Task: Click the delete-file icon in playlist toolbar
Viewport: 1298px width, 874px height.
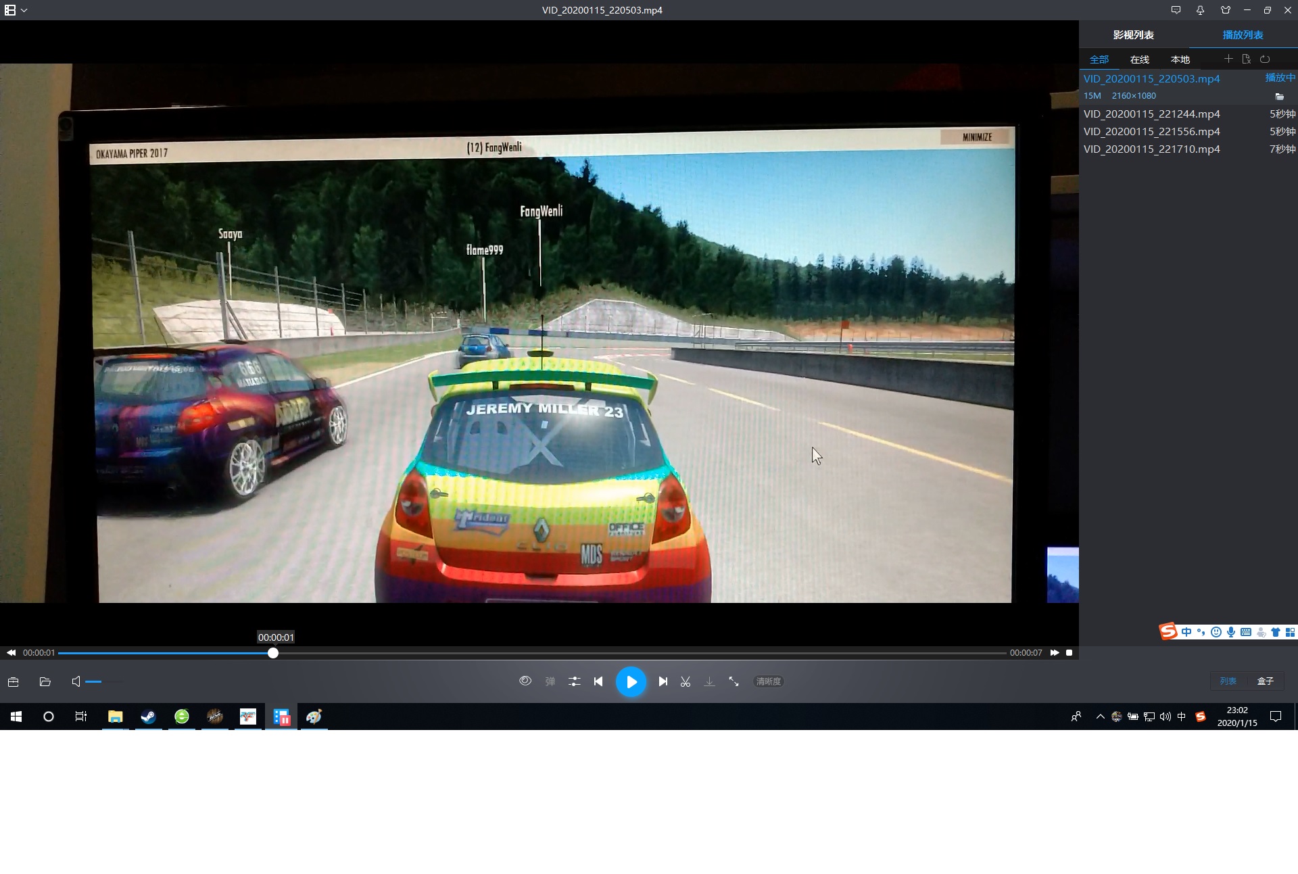Action: click(1247, 59)
